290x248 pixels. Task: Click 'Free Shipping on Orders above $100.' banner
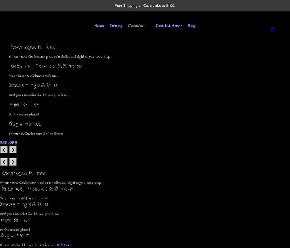(145, 5)
